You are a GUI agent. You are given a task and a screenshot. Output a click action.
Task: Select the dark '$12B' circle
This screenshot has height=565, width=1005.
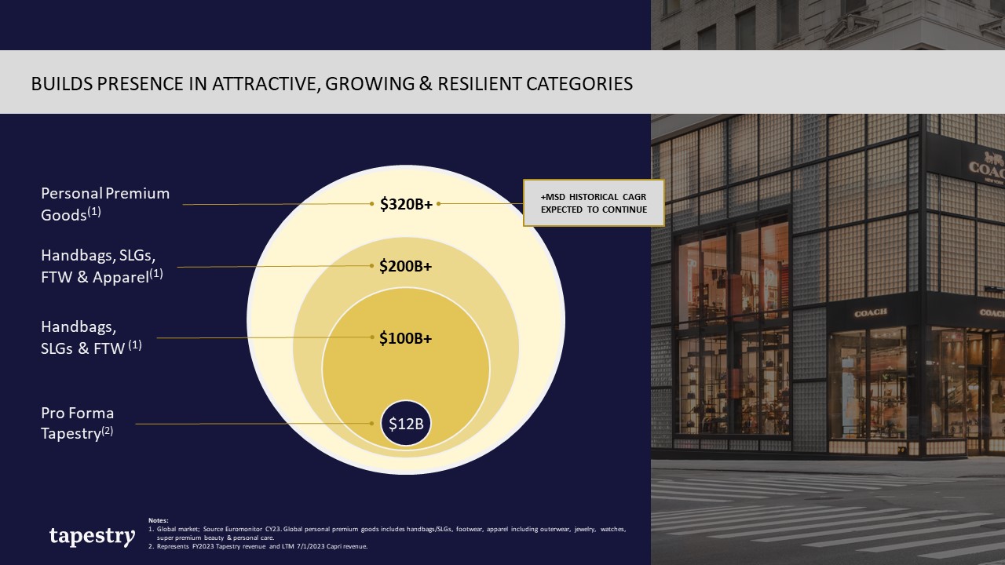pyautogui.click(x=406, y=424)
